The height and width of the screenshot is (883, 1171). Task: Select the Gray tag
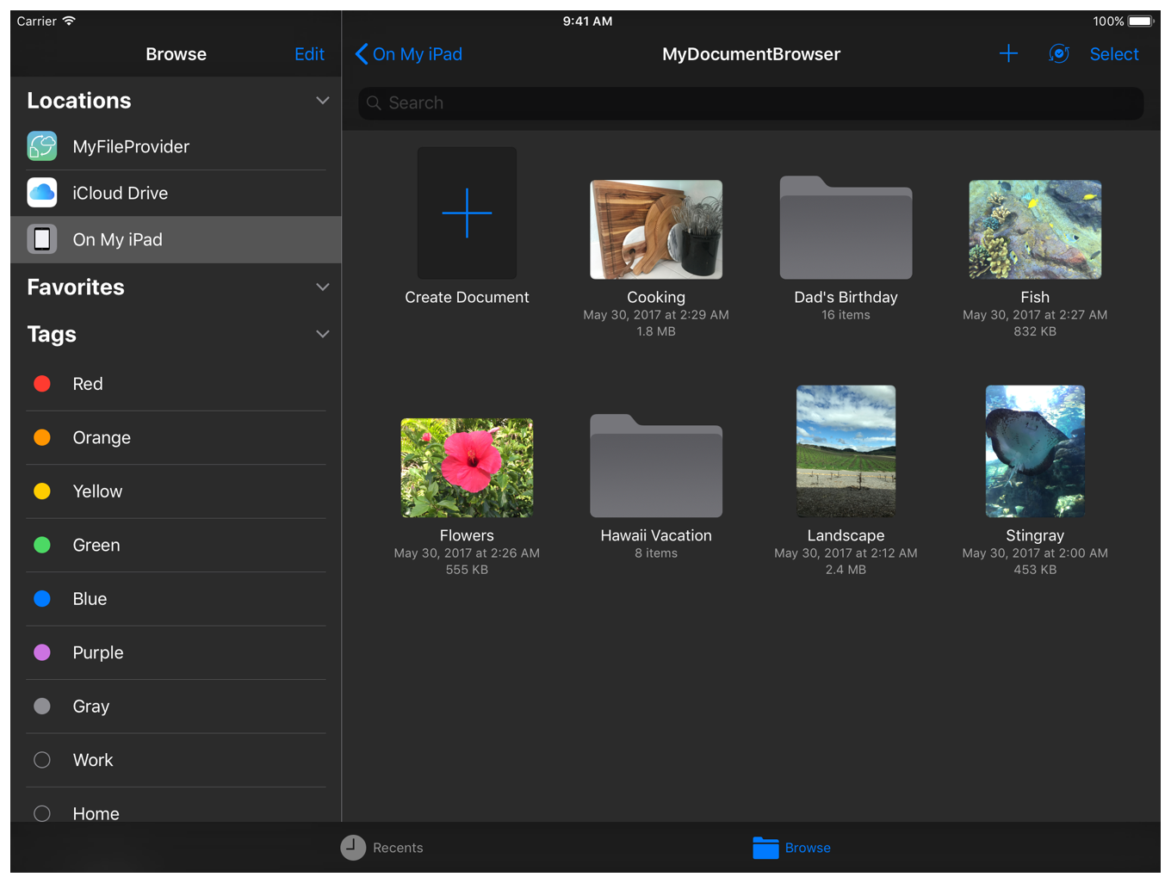click(x=90, y=706)
